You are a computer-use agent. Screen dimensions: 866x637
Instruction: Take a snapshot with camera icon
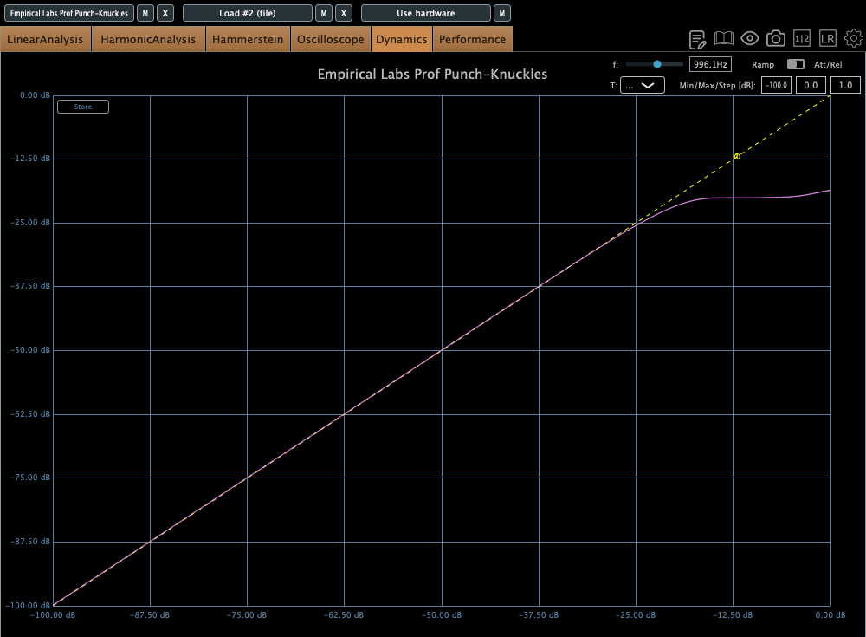(x=776, y=39)
